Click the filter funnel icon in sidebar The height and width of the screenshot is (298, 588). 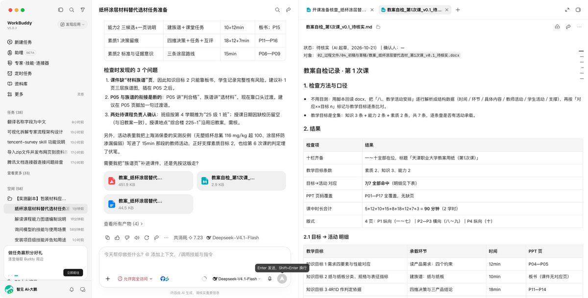point(82,10)
